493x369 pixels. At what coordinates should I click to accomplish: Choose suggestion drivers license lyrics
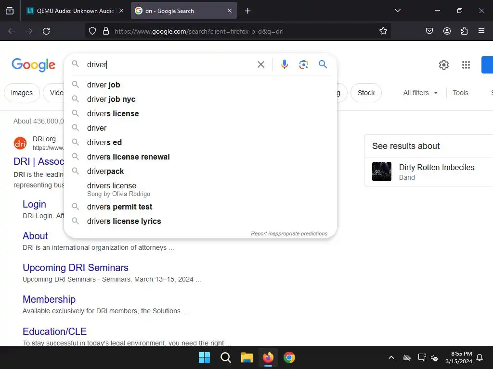200,221
